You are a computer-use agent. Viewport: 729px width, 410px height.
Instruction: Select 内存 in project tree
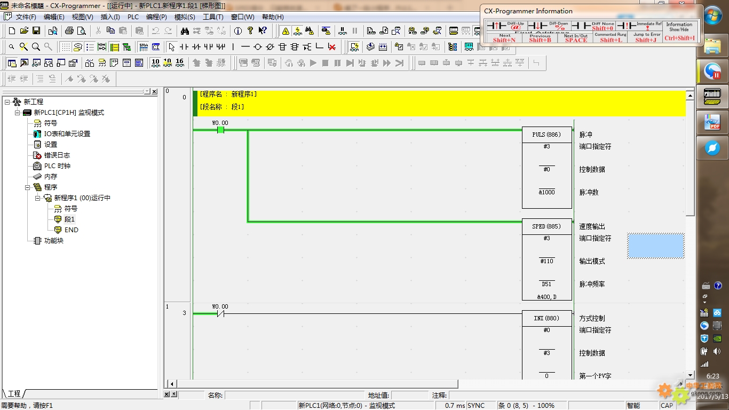tap(51, 177)
